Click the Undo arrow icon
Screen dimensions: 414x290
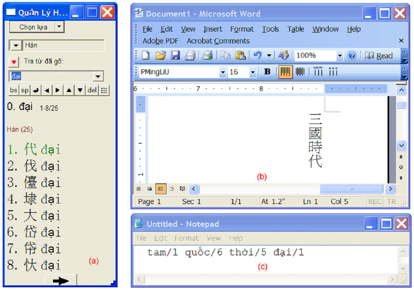[258, 56]
